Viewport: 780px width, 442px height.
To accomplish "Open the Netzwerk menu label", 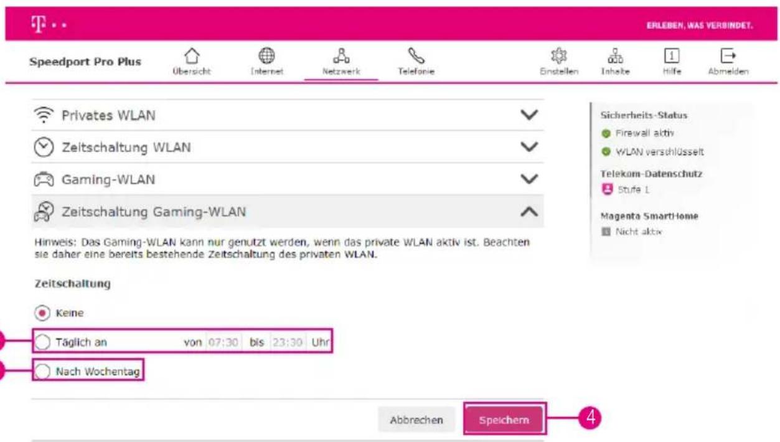I will (341, 72).
